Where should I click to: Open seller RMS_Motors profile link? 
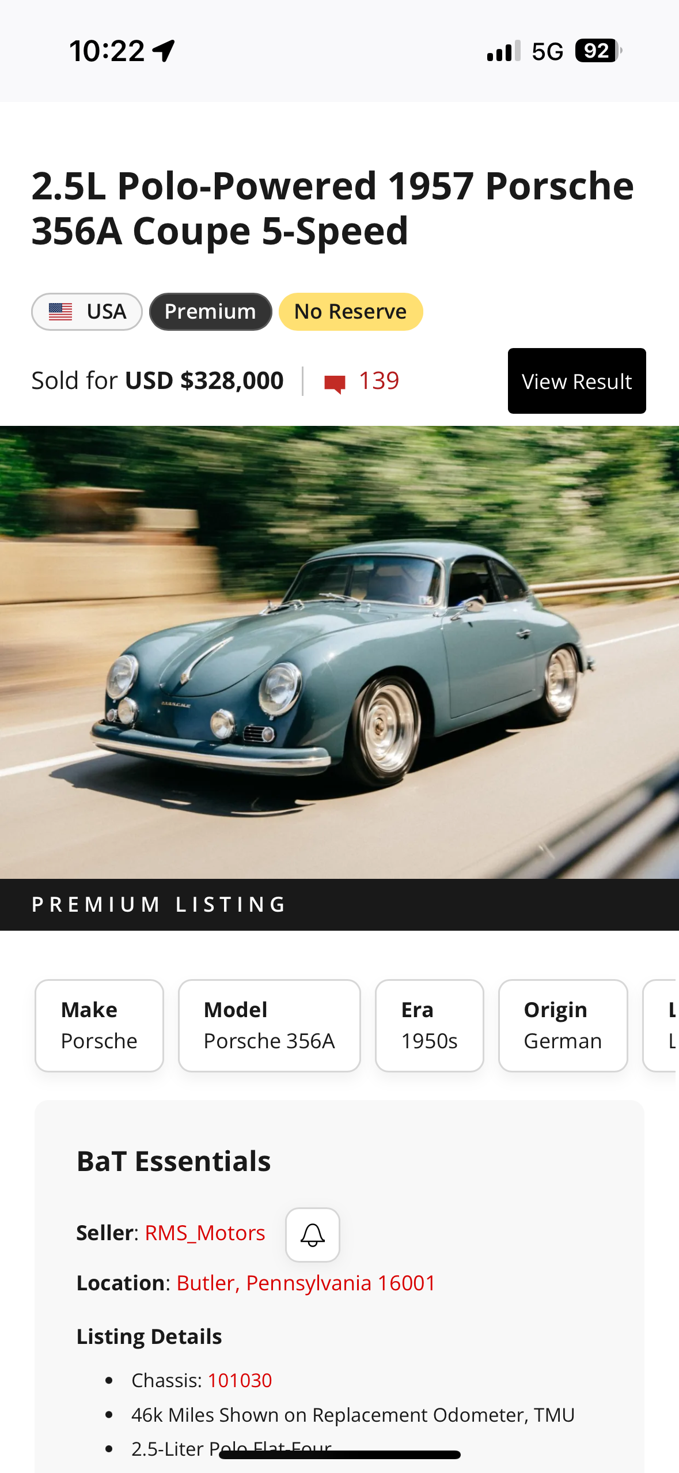[205, 1233]
